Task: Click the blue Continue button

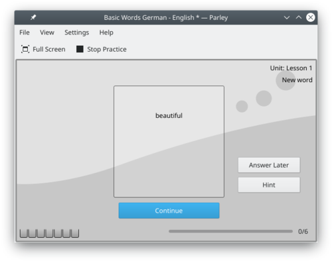Action: pyautogui.click(x=169, y=211)
